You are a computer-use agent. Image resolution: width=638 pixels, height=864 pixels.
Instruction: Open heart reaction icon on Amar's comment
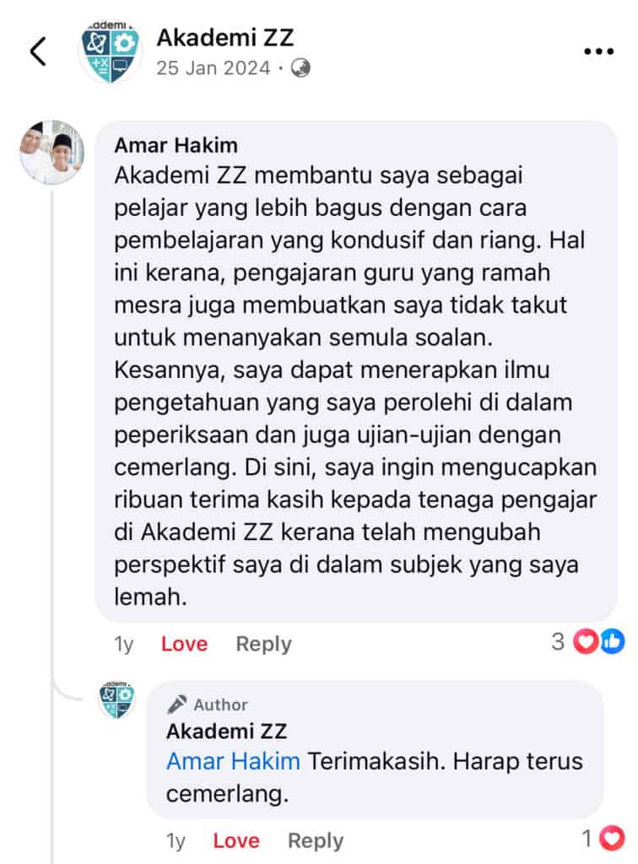click(x=586, y=641)
